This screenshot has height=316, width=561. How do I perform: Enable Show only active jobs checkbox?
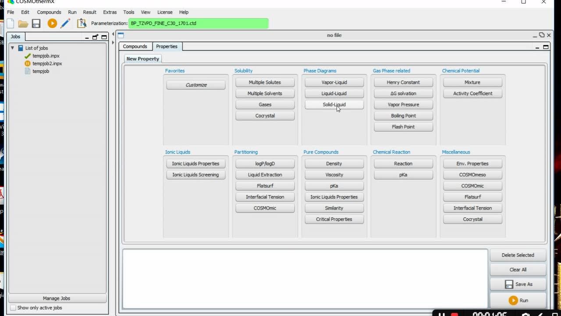coord(13,308)
